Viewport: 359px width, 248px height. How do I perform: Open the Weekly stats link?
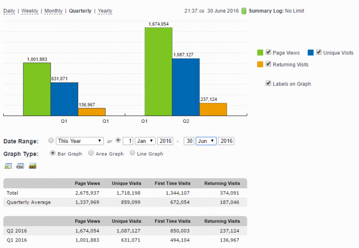coord(30,11)
